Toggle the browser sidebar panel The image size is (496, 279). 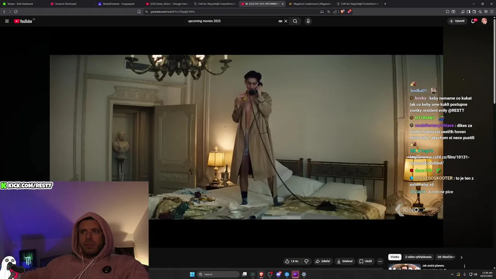click(468, 12)
